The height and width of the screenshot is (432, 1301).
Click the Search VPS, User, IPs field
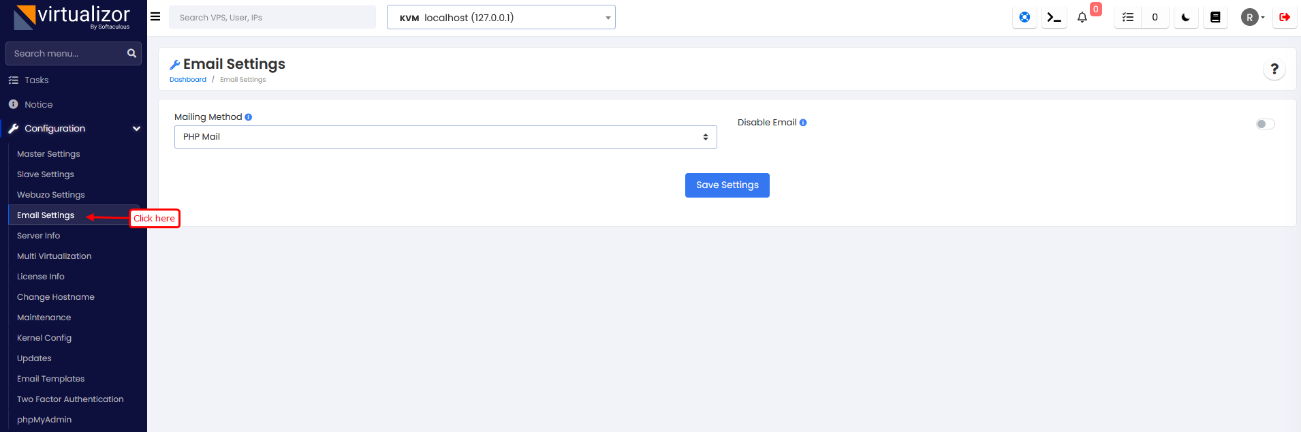click(272, 18)
